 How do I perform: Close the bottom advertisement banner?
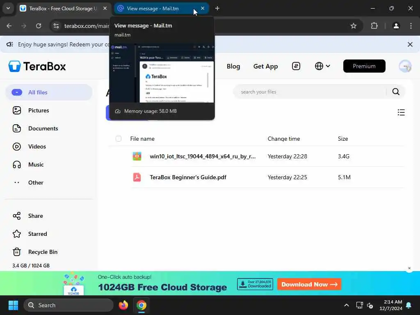pos(409,268)
